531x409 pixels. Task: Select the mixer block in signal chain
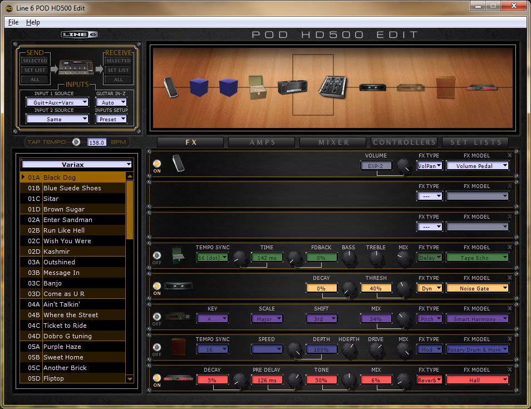[333, 87]
